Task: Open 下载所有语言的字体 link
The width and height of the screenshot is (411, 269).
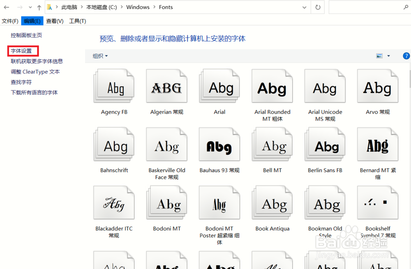Action: pyautogui.click(x=34, y=92)
